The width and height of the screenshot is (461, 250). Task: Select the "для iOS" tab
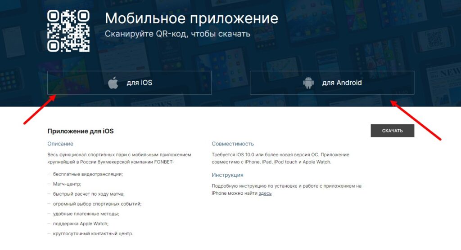(129, 83)
